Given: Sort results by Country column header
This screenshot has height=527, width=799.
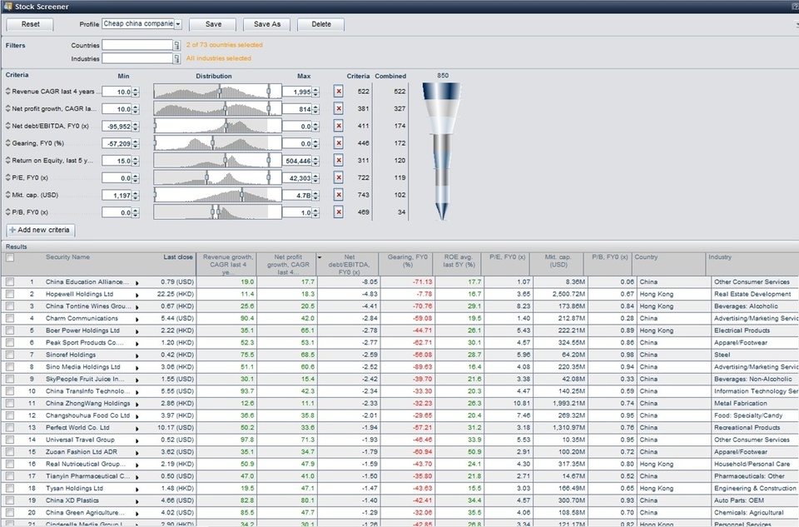Looking at the screenshot, I should (x=668, y=263).
